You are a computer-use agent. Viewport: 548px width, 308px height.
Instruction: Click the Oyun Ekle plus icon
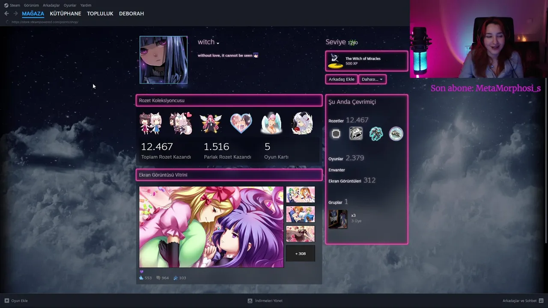click(6, 301)
